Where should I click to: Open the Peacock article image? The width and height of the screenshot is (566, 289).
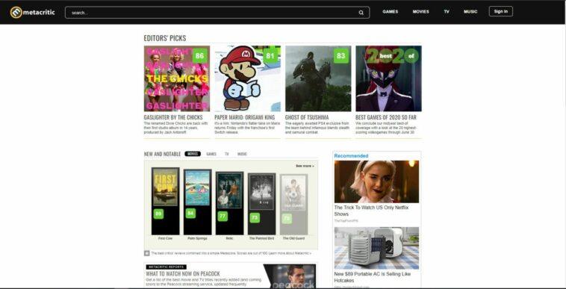click(x=290, y=276)
